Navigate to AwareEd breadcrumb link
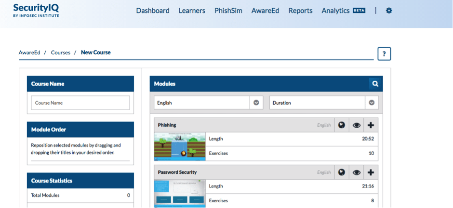 (x=29, y=52)
